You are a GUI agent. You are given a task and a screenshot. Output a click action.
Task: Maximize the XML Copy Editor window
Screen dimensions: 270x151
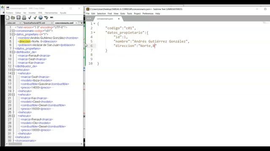tap(71, 8)
